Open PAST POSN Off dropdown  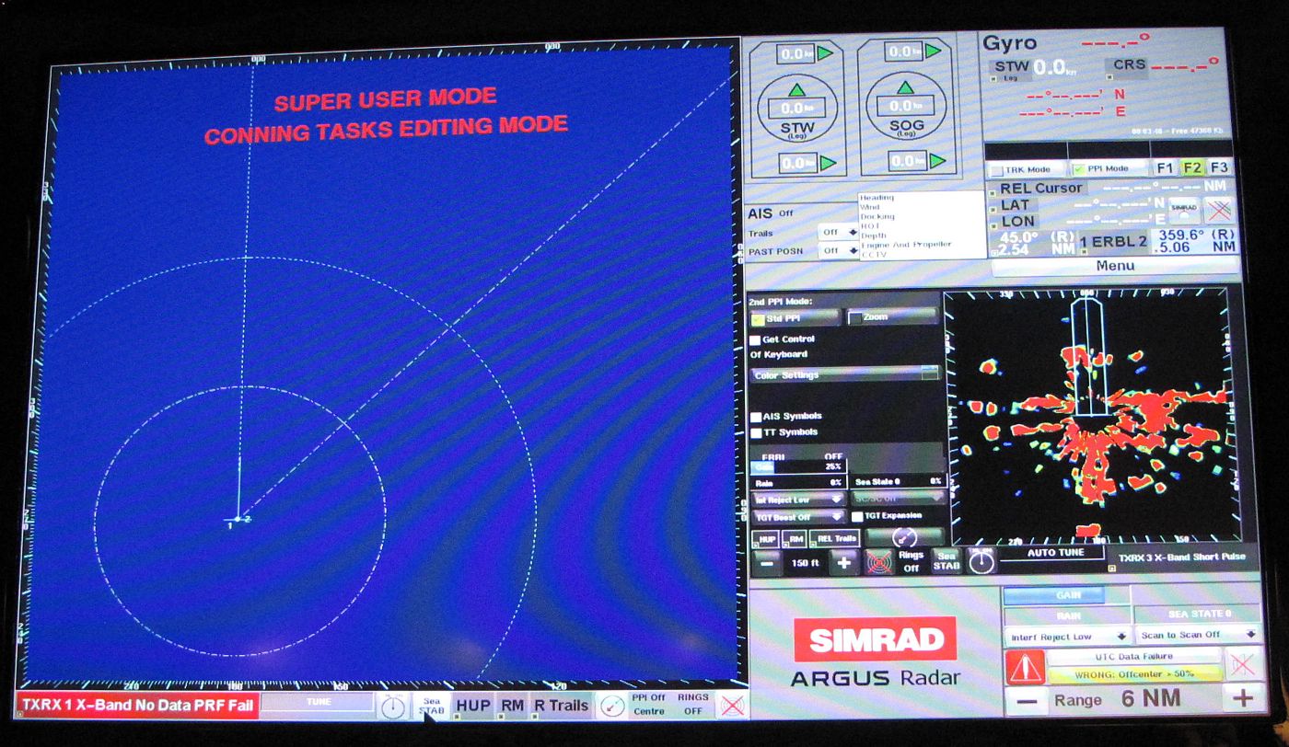(x=838, y=250)
